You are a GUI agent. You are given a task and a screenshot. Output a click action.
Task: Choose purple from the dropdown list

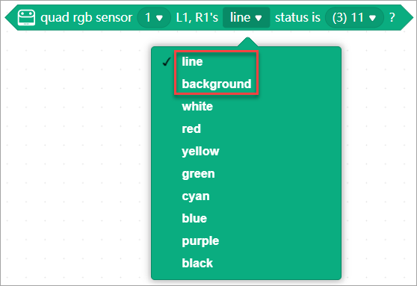200,241
